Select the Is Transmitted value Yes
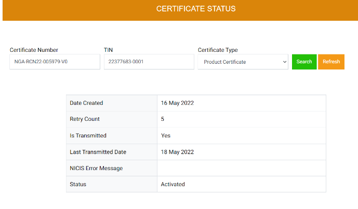 [x=166, y=135]
